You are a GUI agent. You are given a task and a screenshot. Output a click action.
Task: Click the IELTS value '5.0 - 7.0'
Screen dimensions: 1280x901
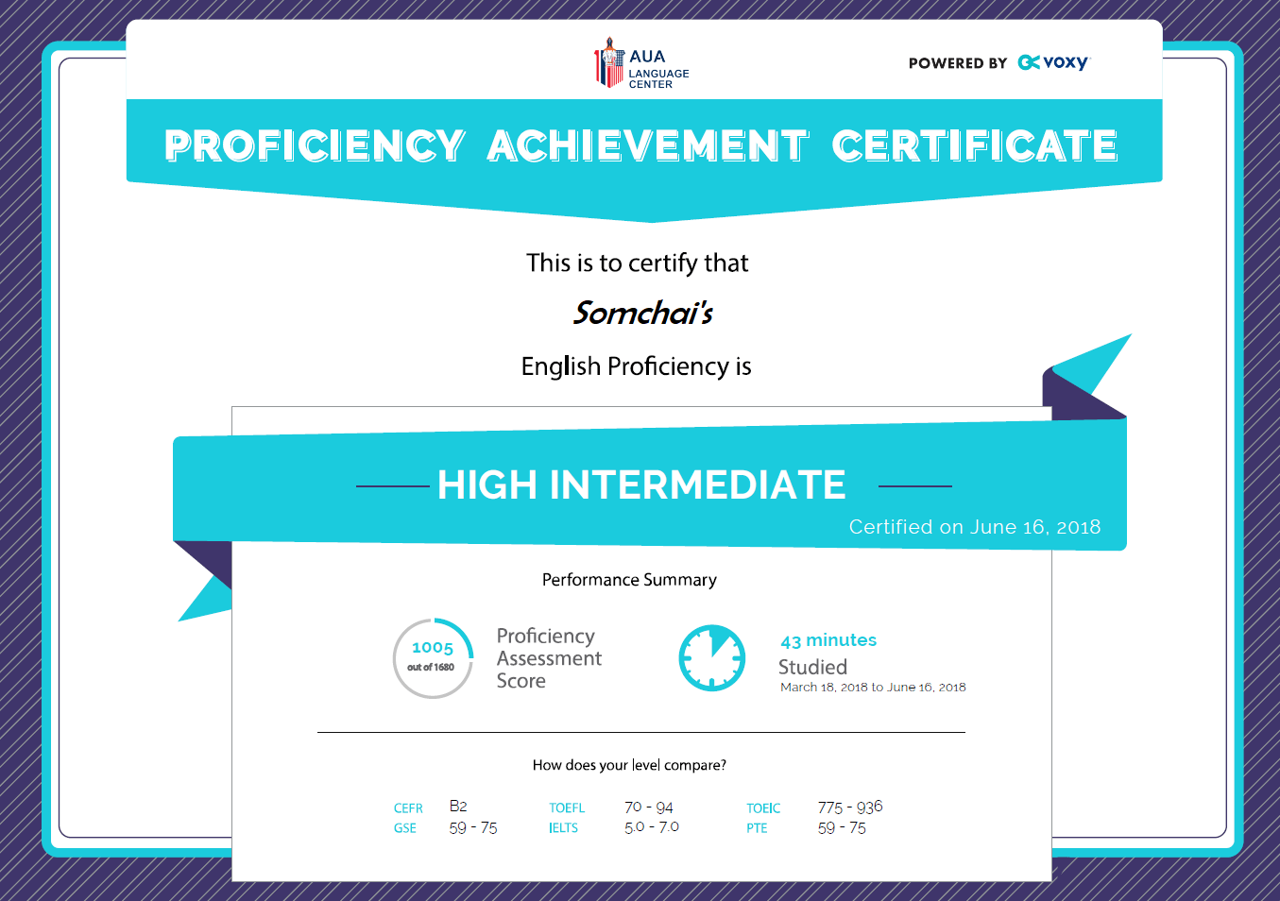(x=652, y=827)
